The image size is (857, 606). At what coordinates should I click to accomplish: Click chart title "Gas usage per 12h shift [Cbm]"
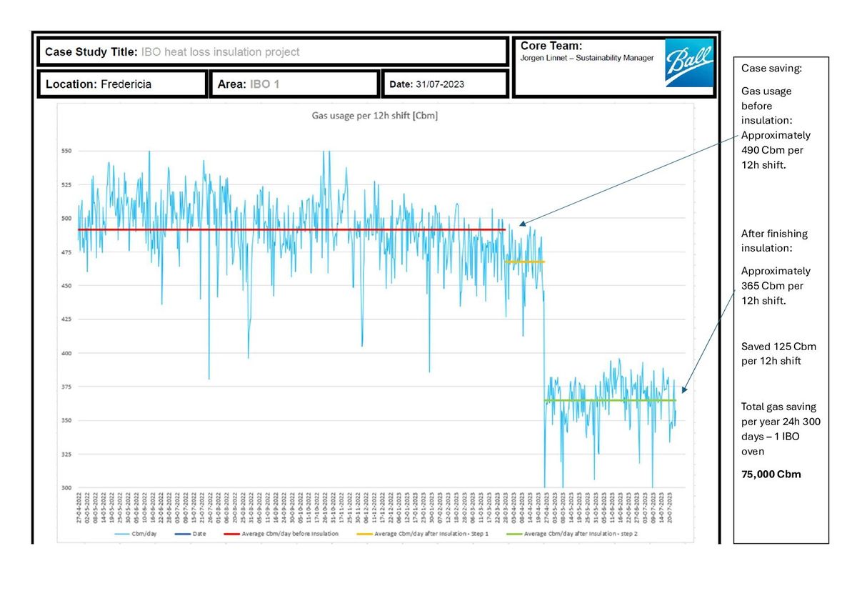pyautogui.click(x=374, y=116)
